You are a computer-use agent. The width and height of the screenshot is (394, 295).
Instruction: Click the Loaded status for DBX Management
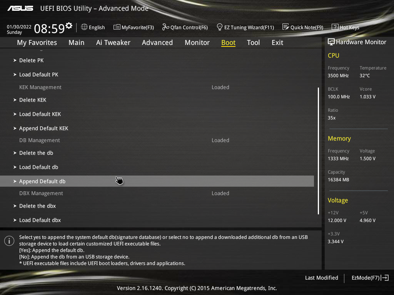(220, 193)
